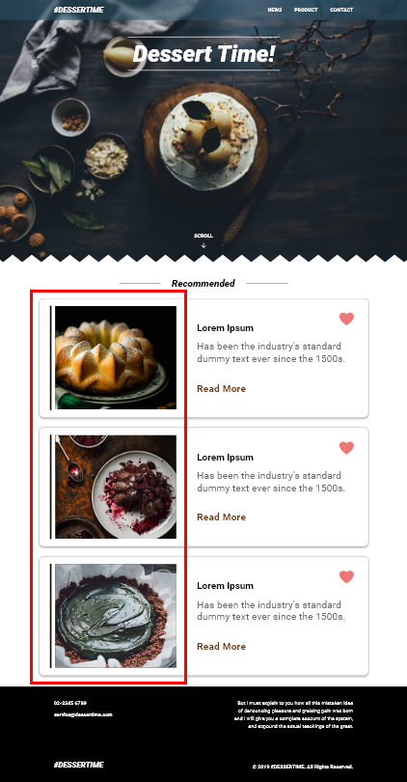Open Read More on bundt cake card
The image size is (407, 782).
pos(221,388)
